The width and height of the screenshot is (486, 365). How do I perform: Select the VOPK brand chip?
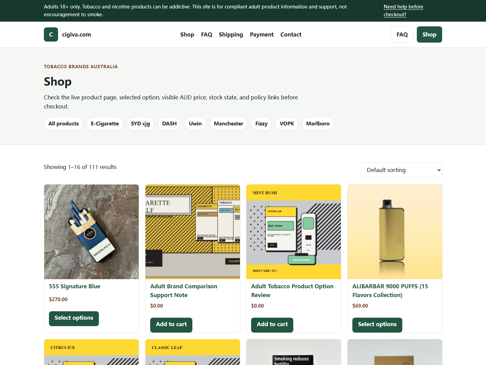click(x=287, y=124)
